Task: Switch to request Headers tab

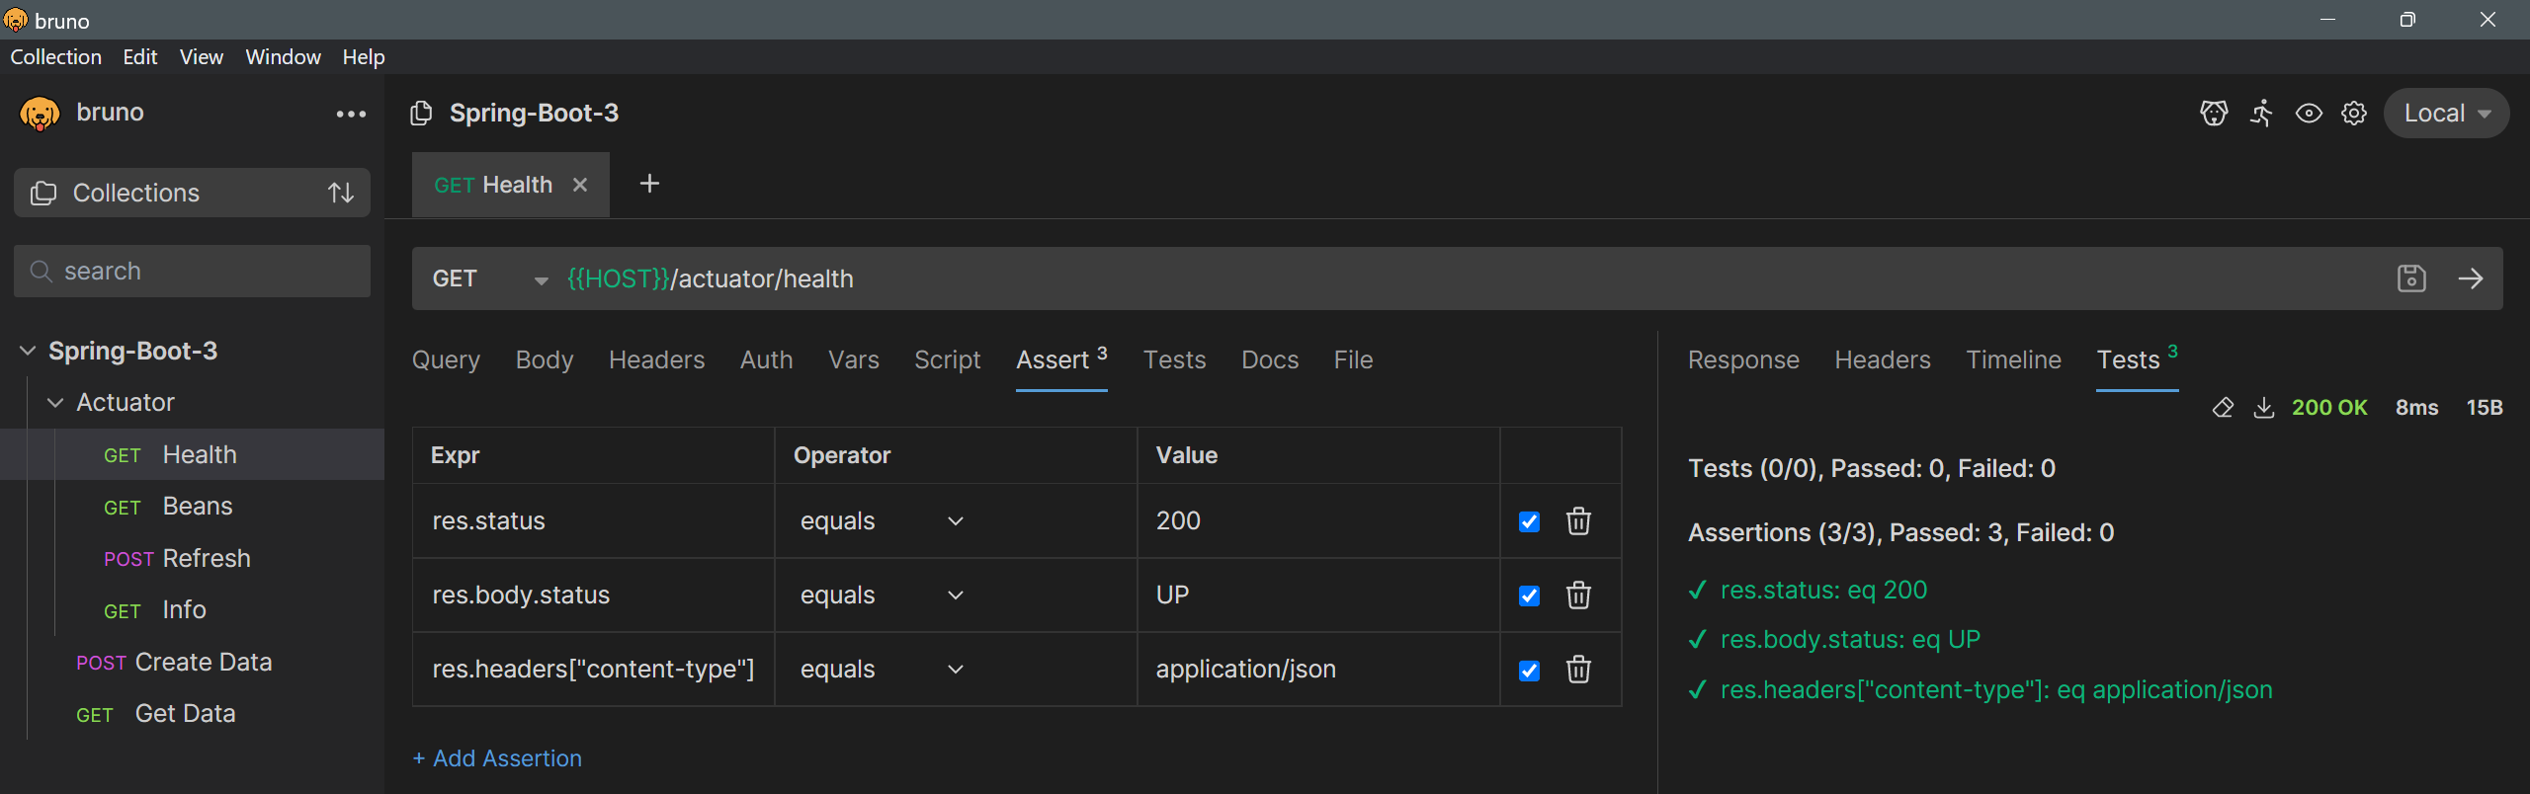Action: click(656, 359)
